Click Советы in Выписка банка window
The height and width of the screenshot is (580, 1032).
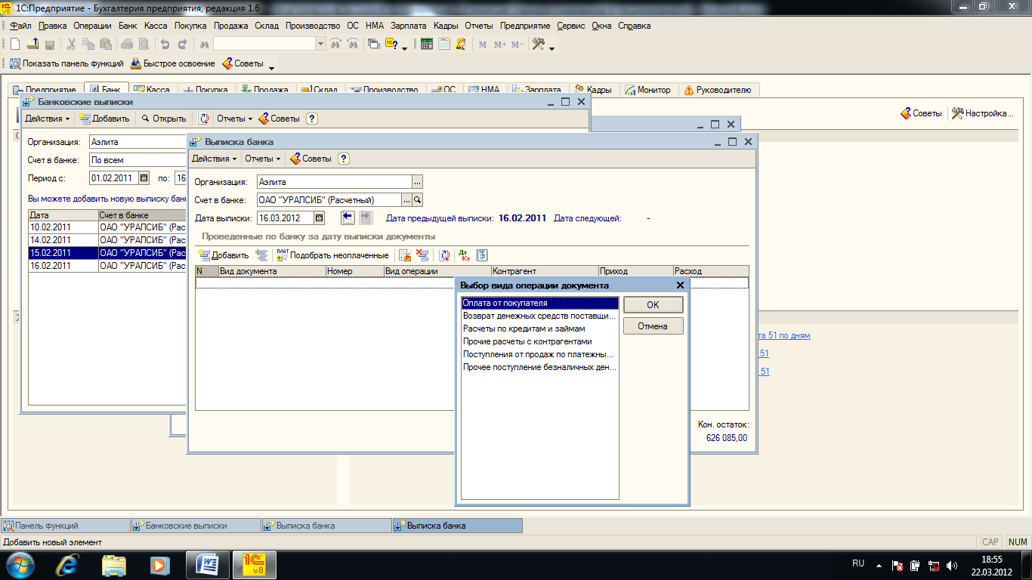311,159
